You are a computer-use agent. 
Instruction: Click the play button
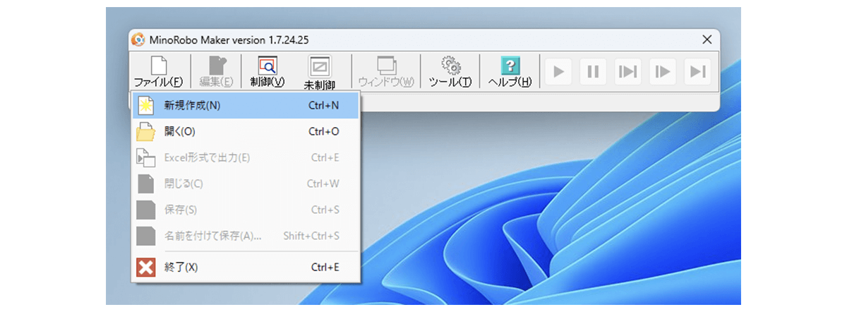click(558, 71)
